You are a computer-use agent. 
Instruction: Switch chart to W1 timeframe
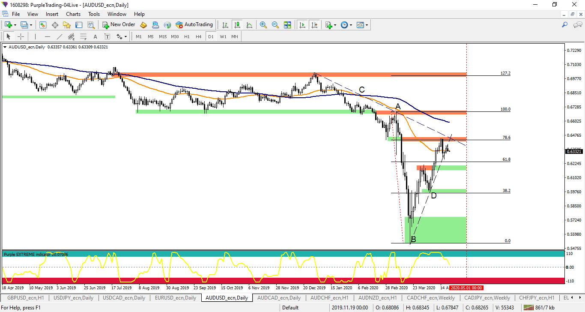coord(223,36)
